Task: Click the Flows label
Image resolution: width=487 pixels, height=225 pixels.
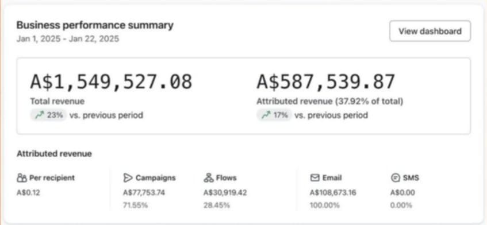Action: (227, 178)
